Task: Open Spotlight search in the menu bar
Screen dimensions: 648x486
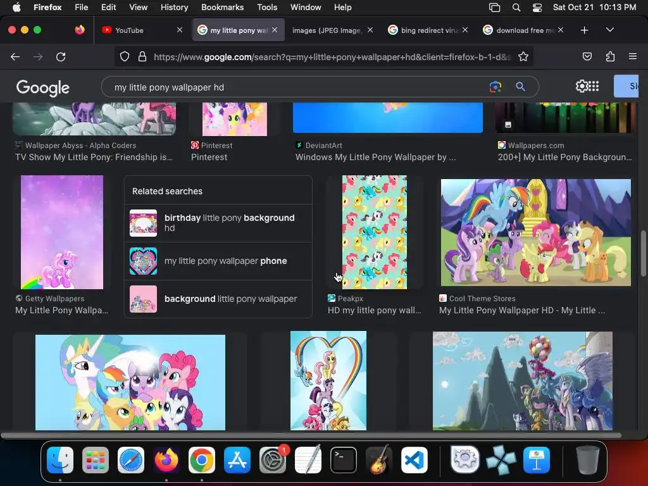Action: coord(516,8)
